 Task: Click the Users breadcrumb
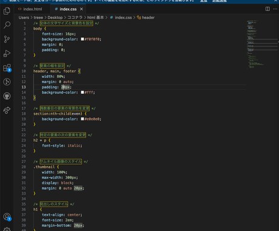point(24,18)
